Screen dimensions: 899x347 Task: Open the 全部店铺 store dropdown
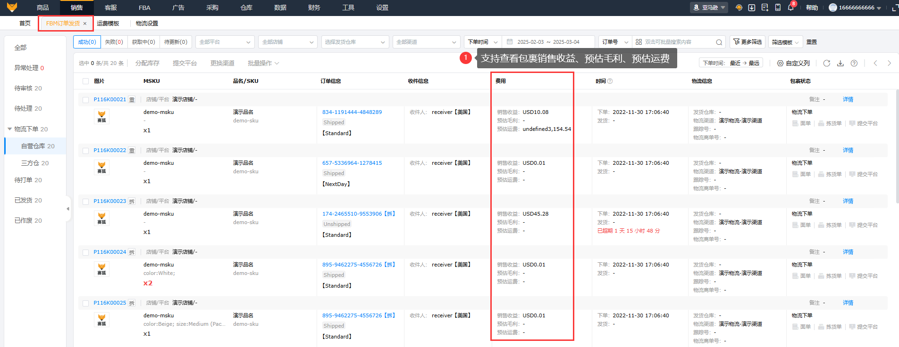point(288,42)
